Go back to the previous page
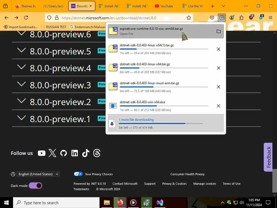The width and height of the screenshot is (277, 208). pyautogui.click(x=6, y=18)
